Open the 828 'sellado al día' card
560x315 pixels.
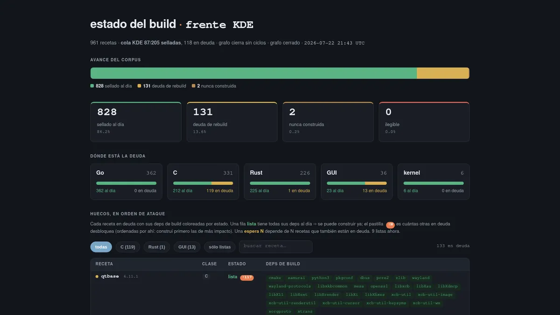click(136, 122)
